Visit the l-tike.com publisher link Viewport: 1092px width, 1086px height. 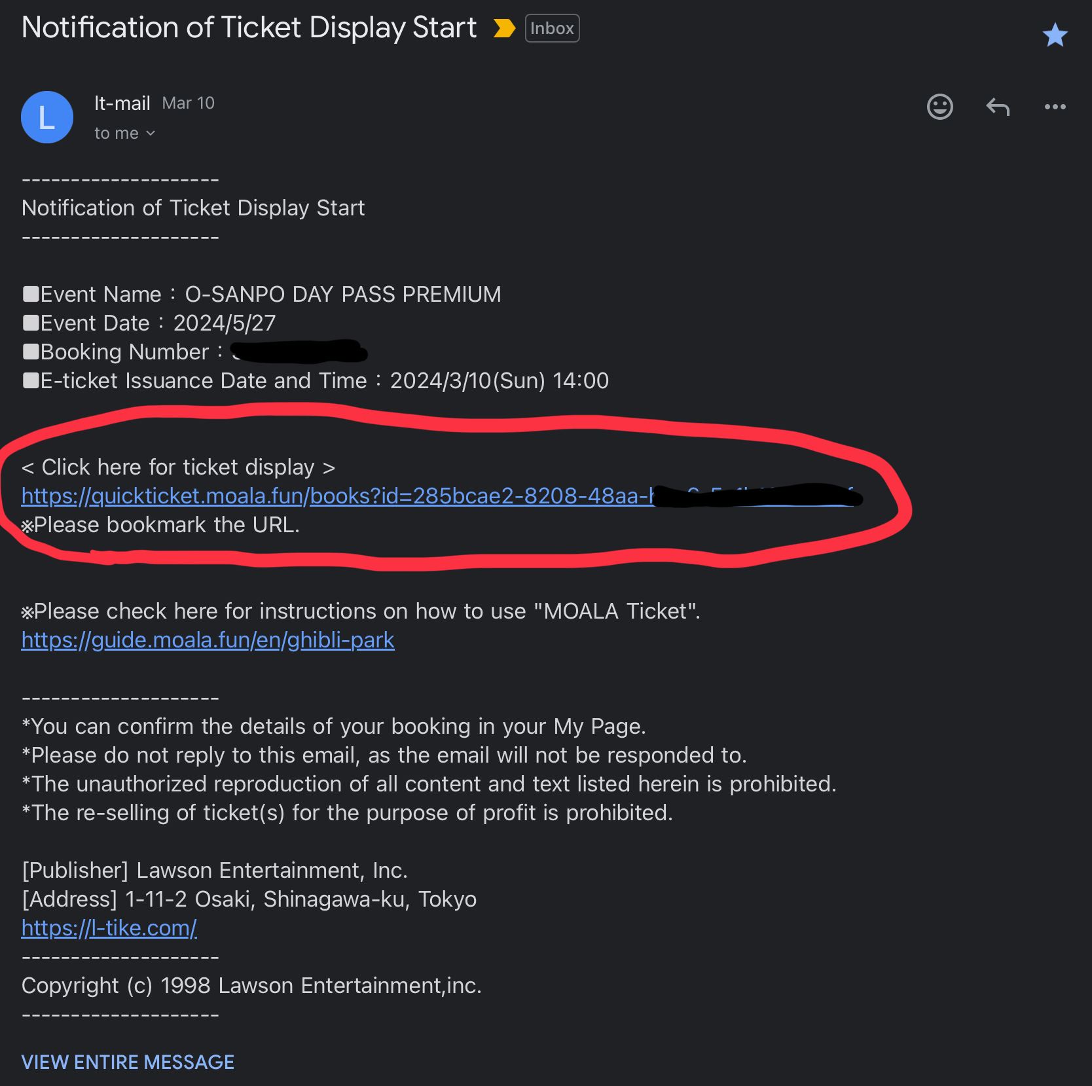pyautogui.click(x=109, y=928)
